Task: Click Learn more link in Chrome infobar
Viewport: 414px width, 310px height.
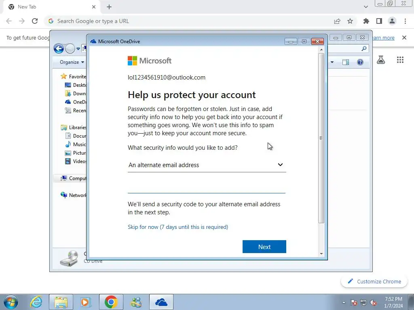Action: [383, 38]
